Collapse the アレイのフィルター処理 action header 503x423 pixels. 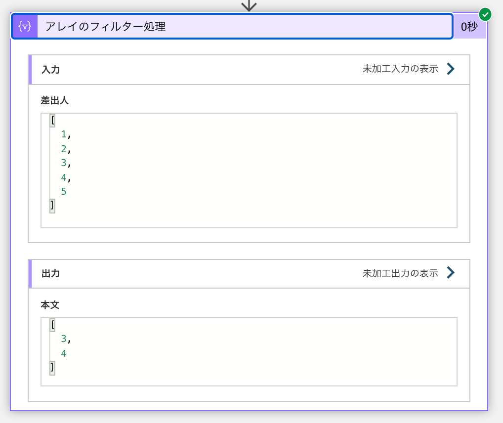tap(232, 26)
